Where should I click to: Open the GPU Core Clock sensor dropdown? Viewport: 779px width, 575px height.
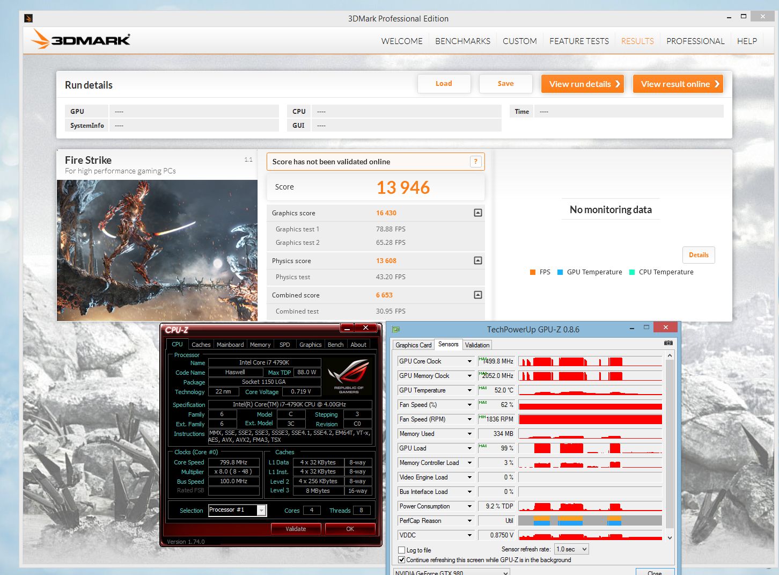click(469, 361)
